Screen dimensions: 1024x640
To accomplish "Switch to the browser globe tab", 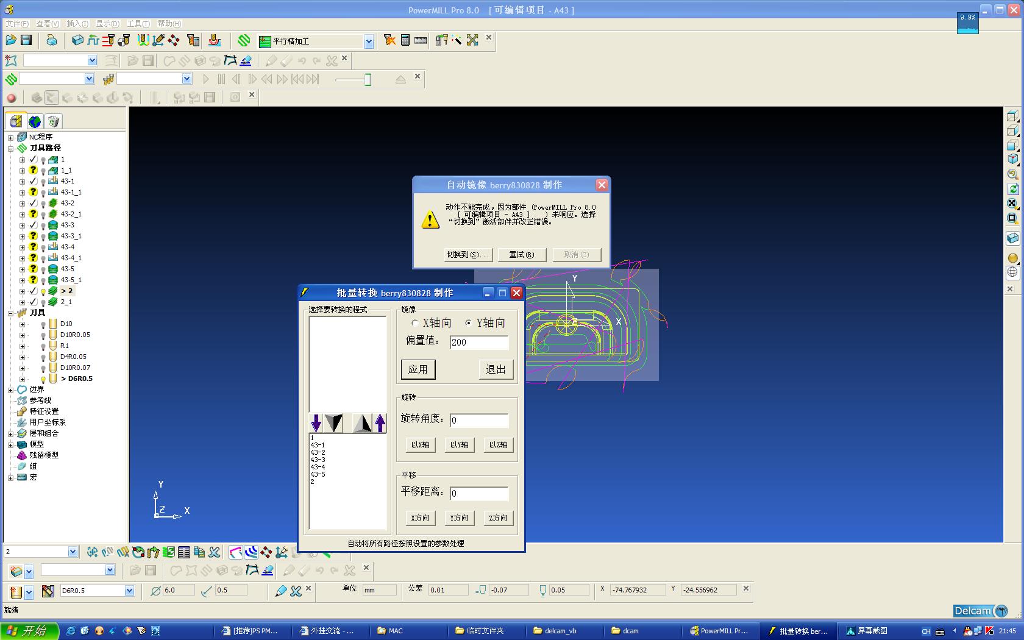I will coord(35,121).
